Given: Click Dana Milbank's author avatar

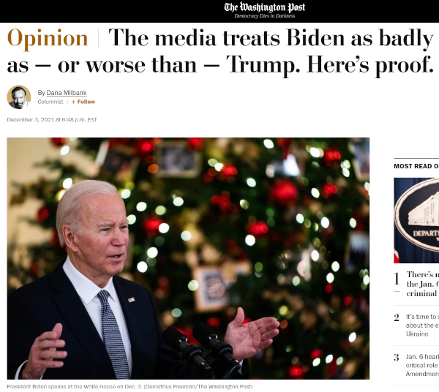Looking at the screenshot, I should [x=19, y=97].
